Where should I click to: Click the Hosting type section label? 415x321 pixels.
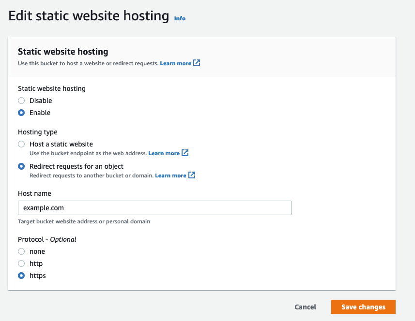[x=37, y=131]
